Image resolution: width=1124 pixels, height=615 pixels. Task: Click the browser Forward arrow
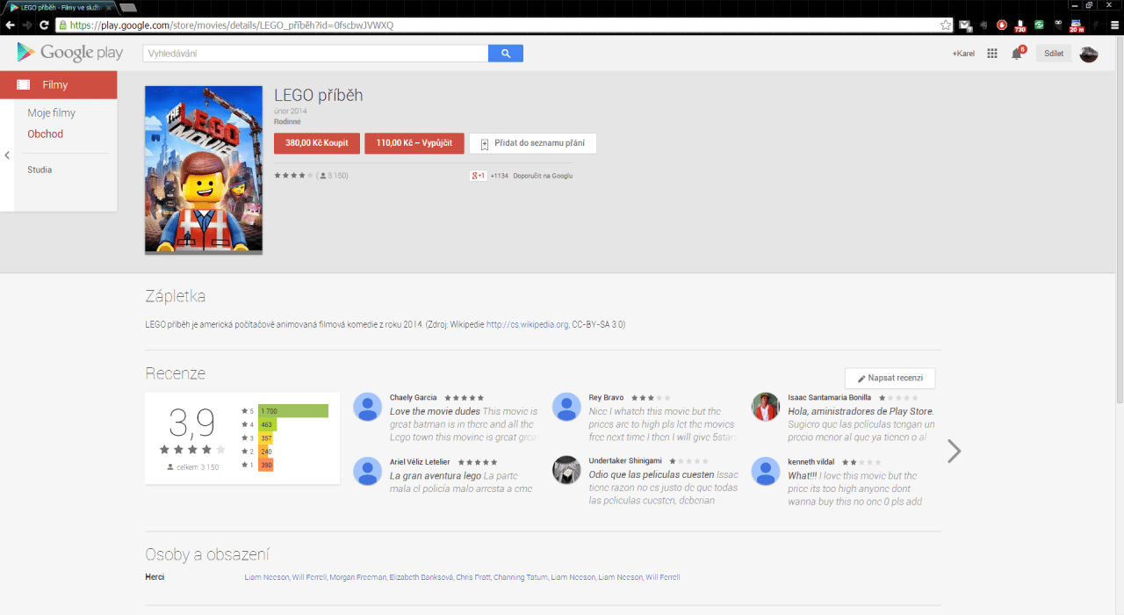coord(27,25)
